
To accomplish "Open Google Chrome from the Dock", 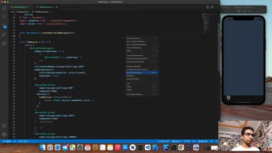I will pos(181,147).
